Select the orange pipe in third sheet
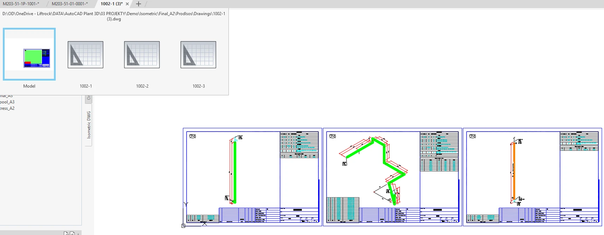604x235 pixels. [x=514, y=172]
